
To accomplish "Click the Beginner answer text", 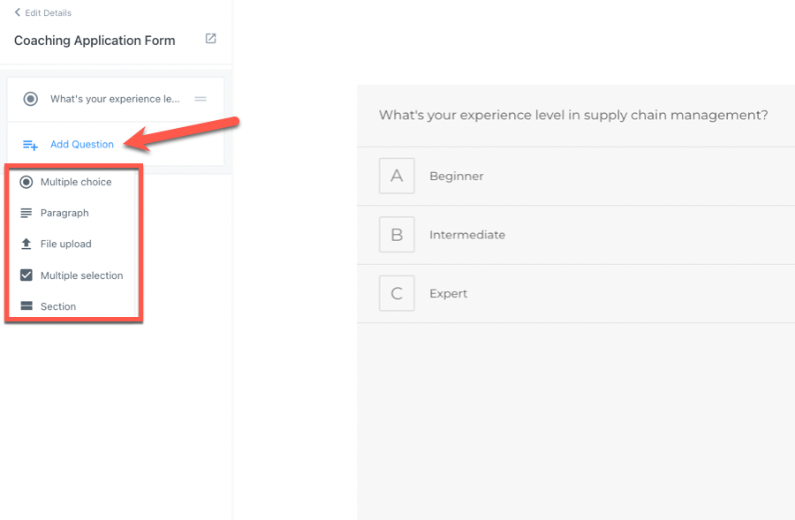I will point(456,176).
